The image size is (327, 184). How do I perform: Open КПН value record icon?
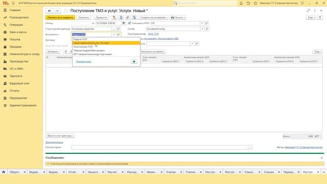click(x=206, y=23)
